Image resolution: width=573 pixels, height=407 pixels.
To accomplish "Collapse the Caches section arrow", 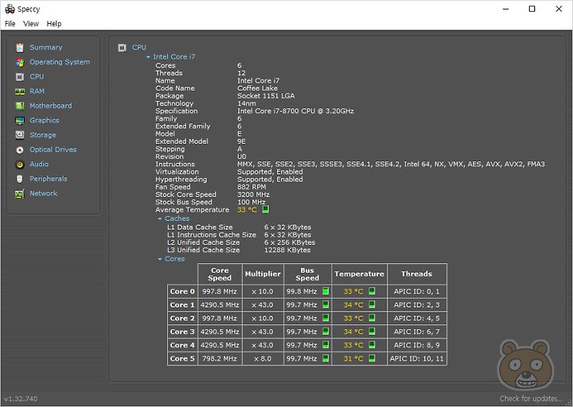I will point(160,219).
